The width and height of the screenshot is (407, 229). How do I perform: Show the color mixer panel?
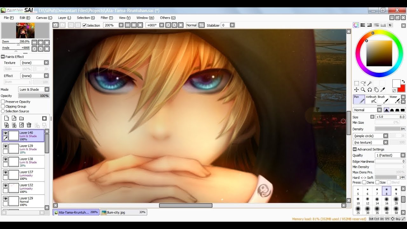coord(376,25)
